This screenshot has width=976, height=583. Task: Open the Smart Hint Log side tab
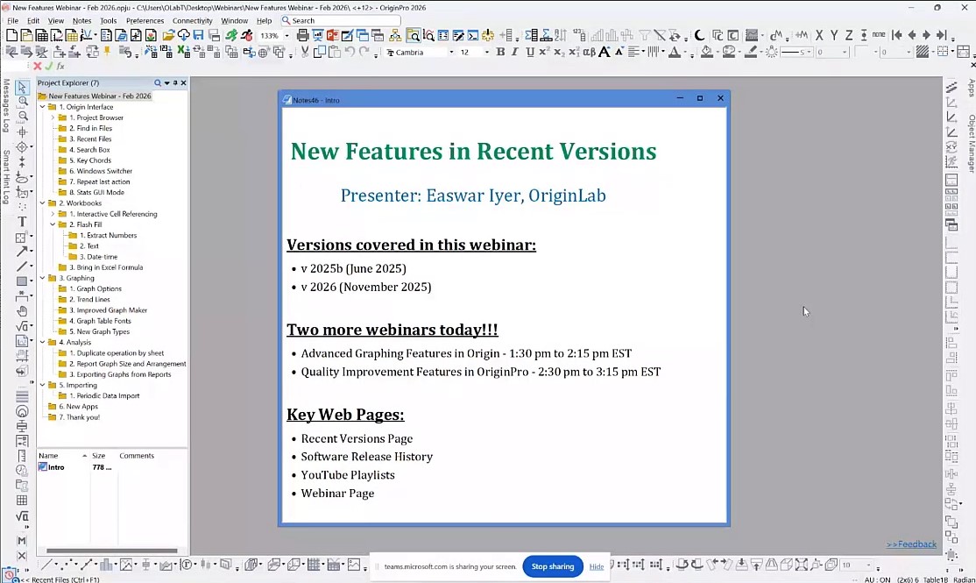tap(5, 177)
